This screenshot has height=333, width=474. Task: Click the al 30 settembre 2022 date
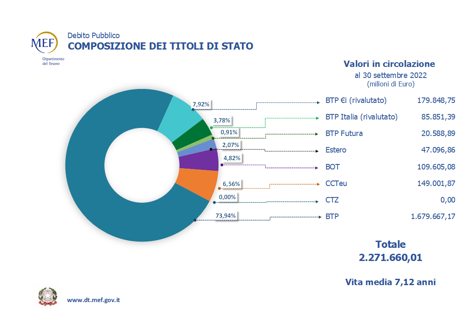pyautogui.click(x=390, y=75)
